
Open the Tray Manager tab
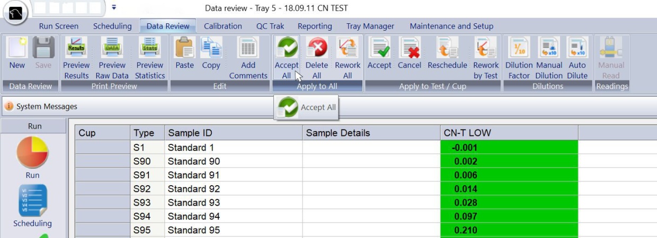(370, 26)
